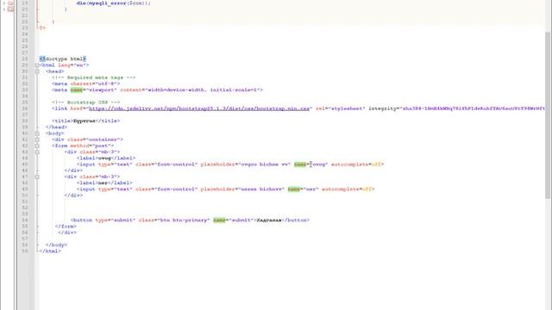Click the closing body tag
The image size is (552, 310).
pos(56,245)
